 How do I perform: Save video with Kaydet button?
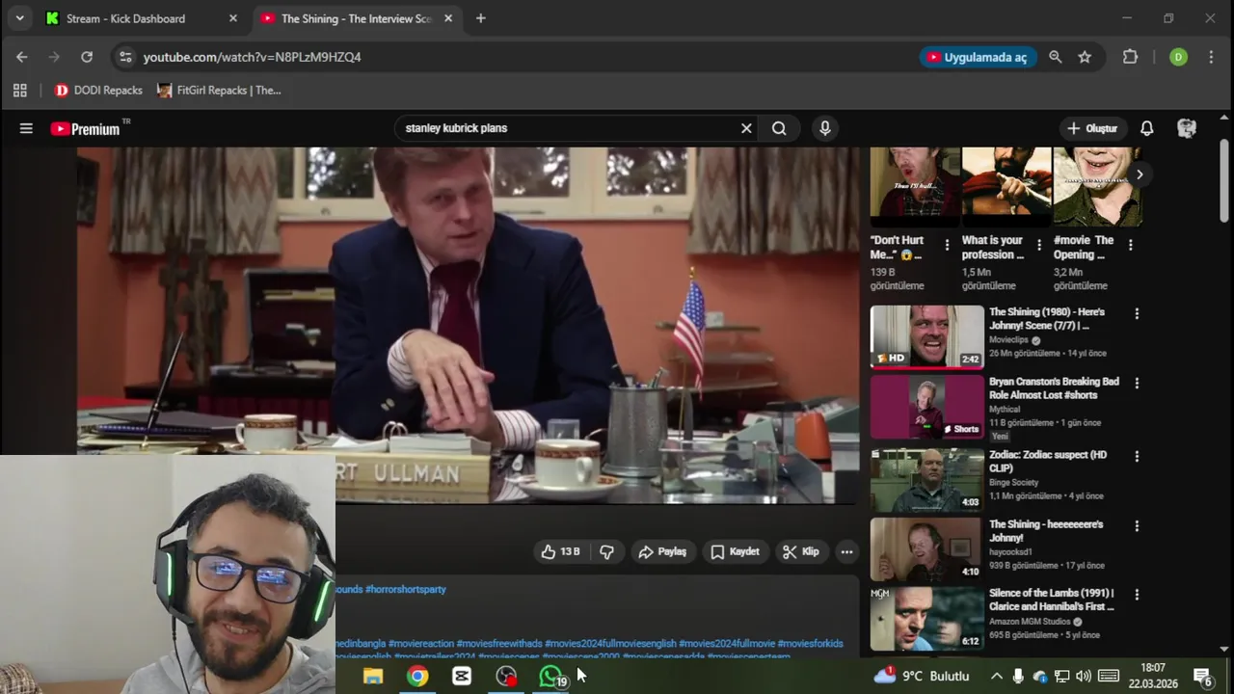[x=736, y=551]
